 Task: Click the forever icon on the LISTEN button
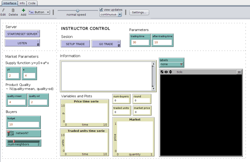(x=38, y=44)
